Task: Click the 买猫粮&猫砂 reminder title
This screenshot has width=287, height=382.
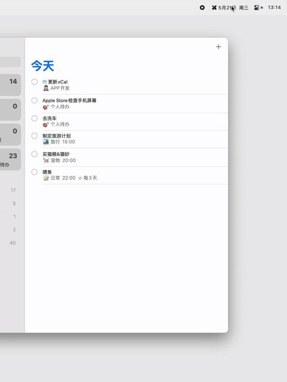Action: pos(56,154)
